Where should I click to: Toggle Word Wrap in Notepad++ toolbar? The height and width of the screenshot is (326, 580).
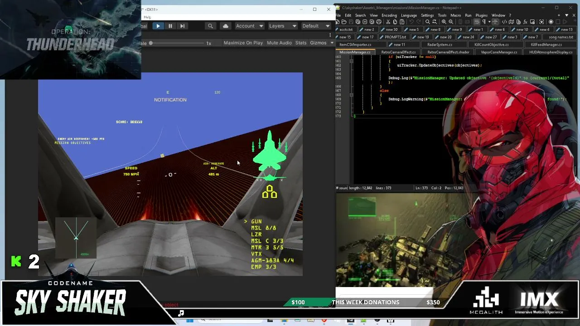coord(477,22)
